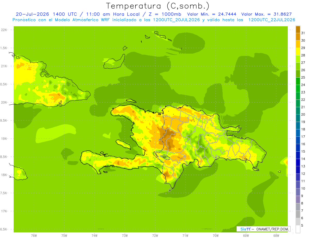Screen dimensions: 310x239
Task: Click the '1200UTC_22JUL2026' valid-until timestamp
Action: (272, 20)
